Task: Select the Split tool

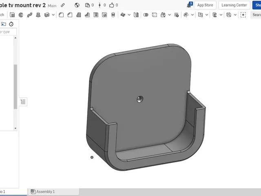Action: 155,15
